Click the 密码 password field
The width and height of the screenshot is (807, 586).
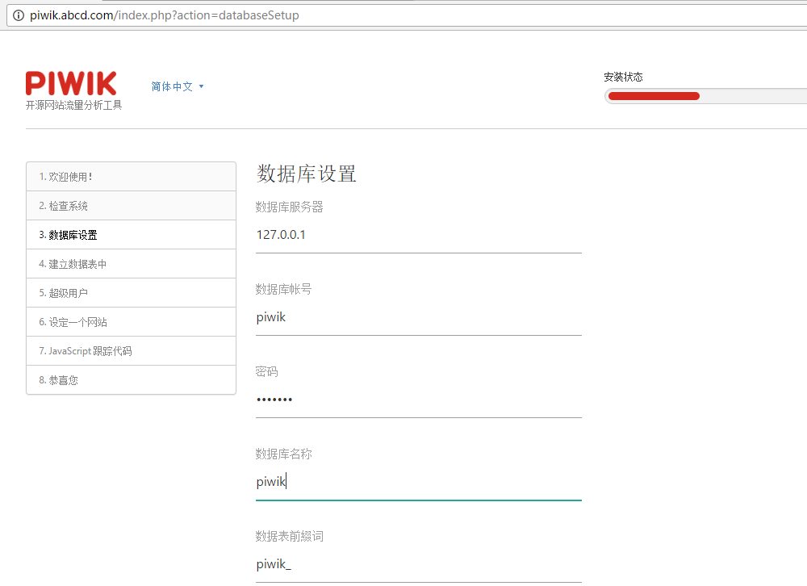(x=418, y=400)
